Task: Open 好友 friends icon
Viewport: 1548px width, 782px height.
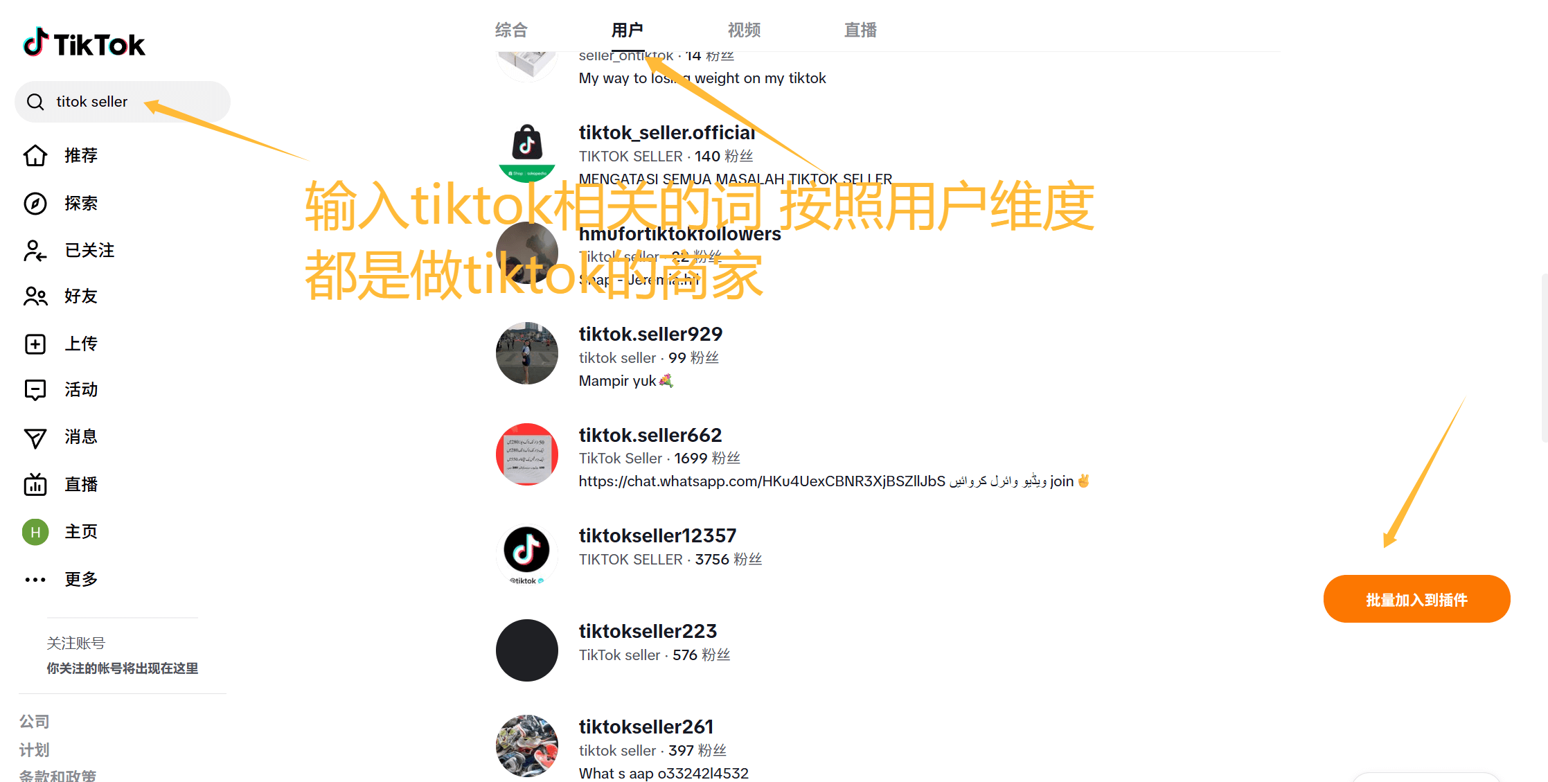Action: click(35, 296)
